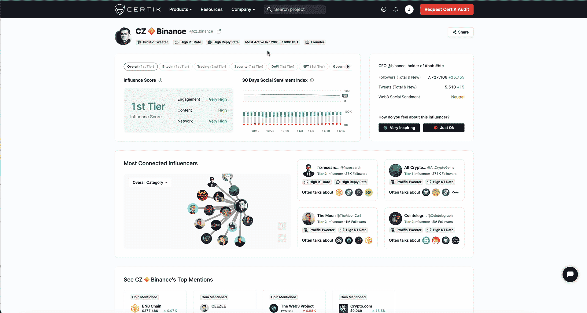Zoom out on the influencer network graph
587x313 pixels.
tap(282, 238)
